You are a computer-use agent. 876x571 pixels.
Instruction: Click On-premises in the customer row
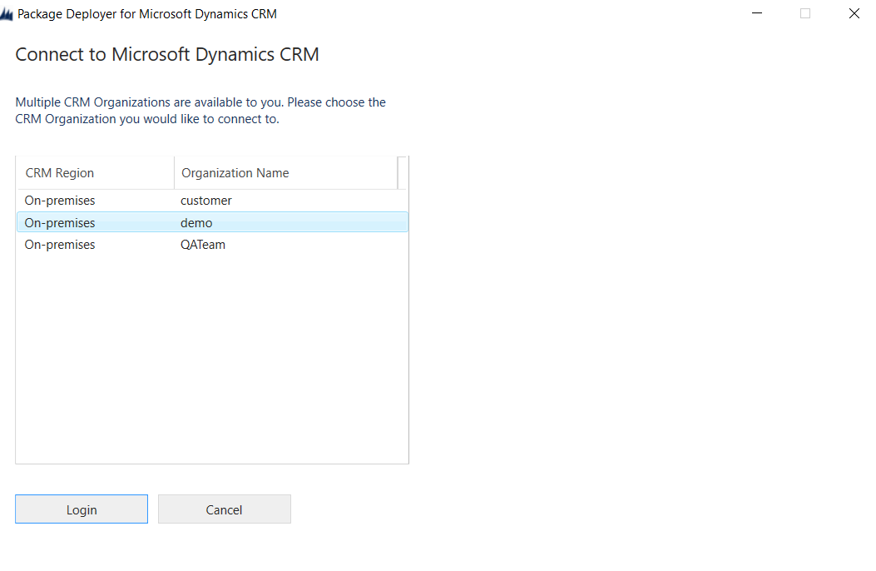tap(60, 201)
